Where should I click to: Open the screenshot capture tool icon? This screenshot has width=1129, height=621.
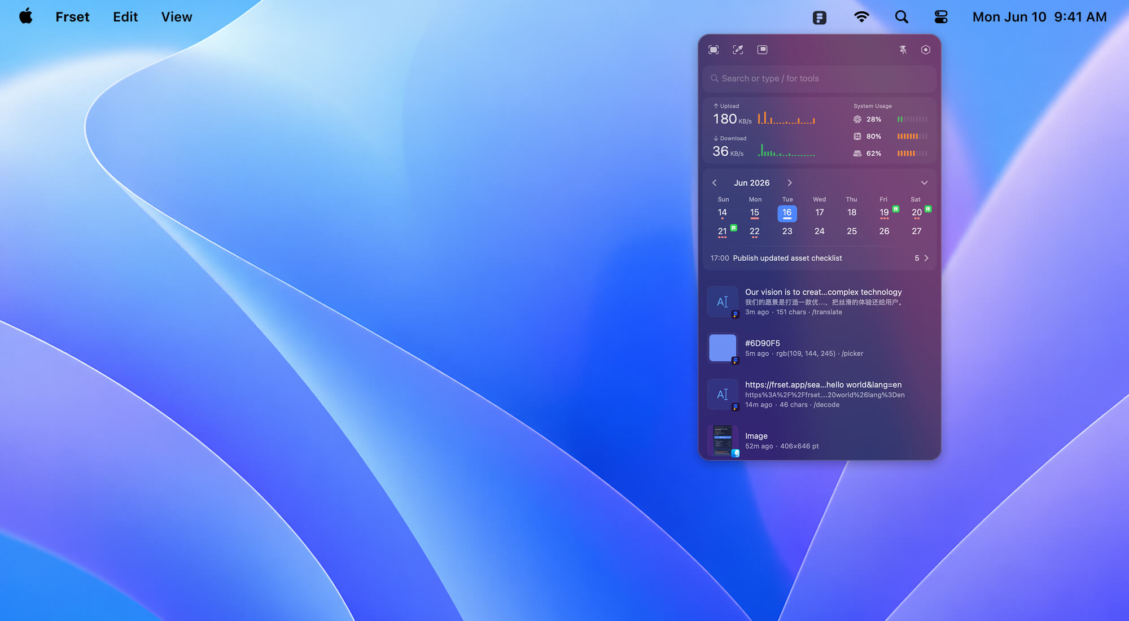[714, 50]
